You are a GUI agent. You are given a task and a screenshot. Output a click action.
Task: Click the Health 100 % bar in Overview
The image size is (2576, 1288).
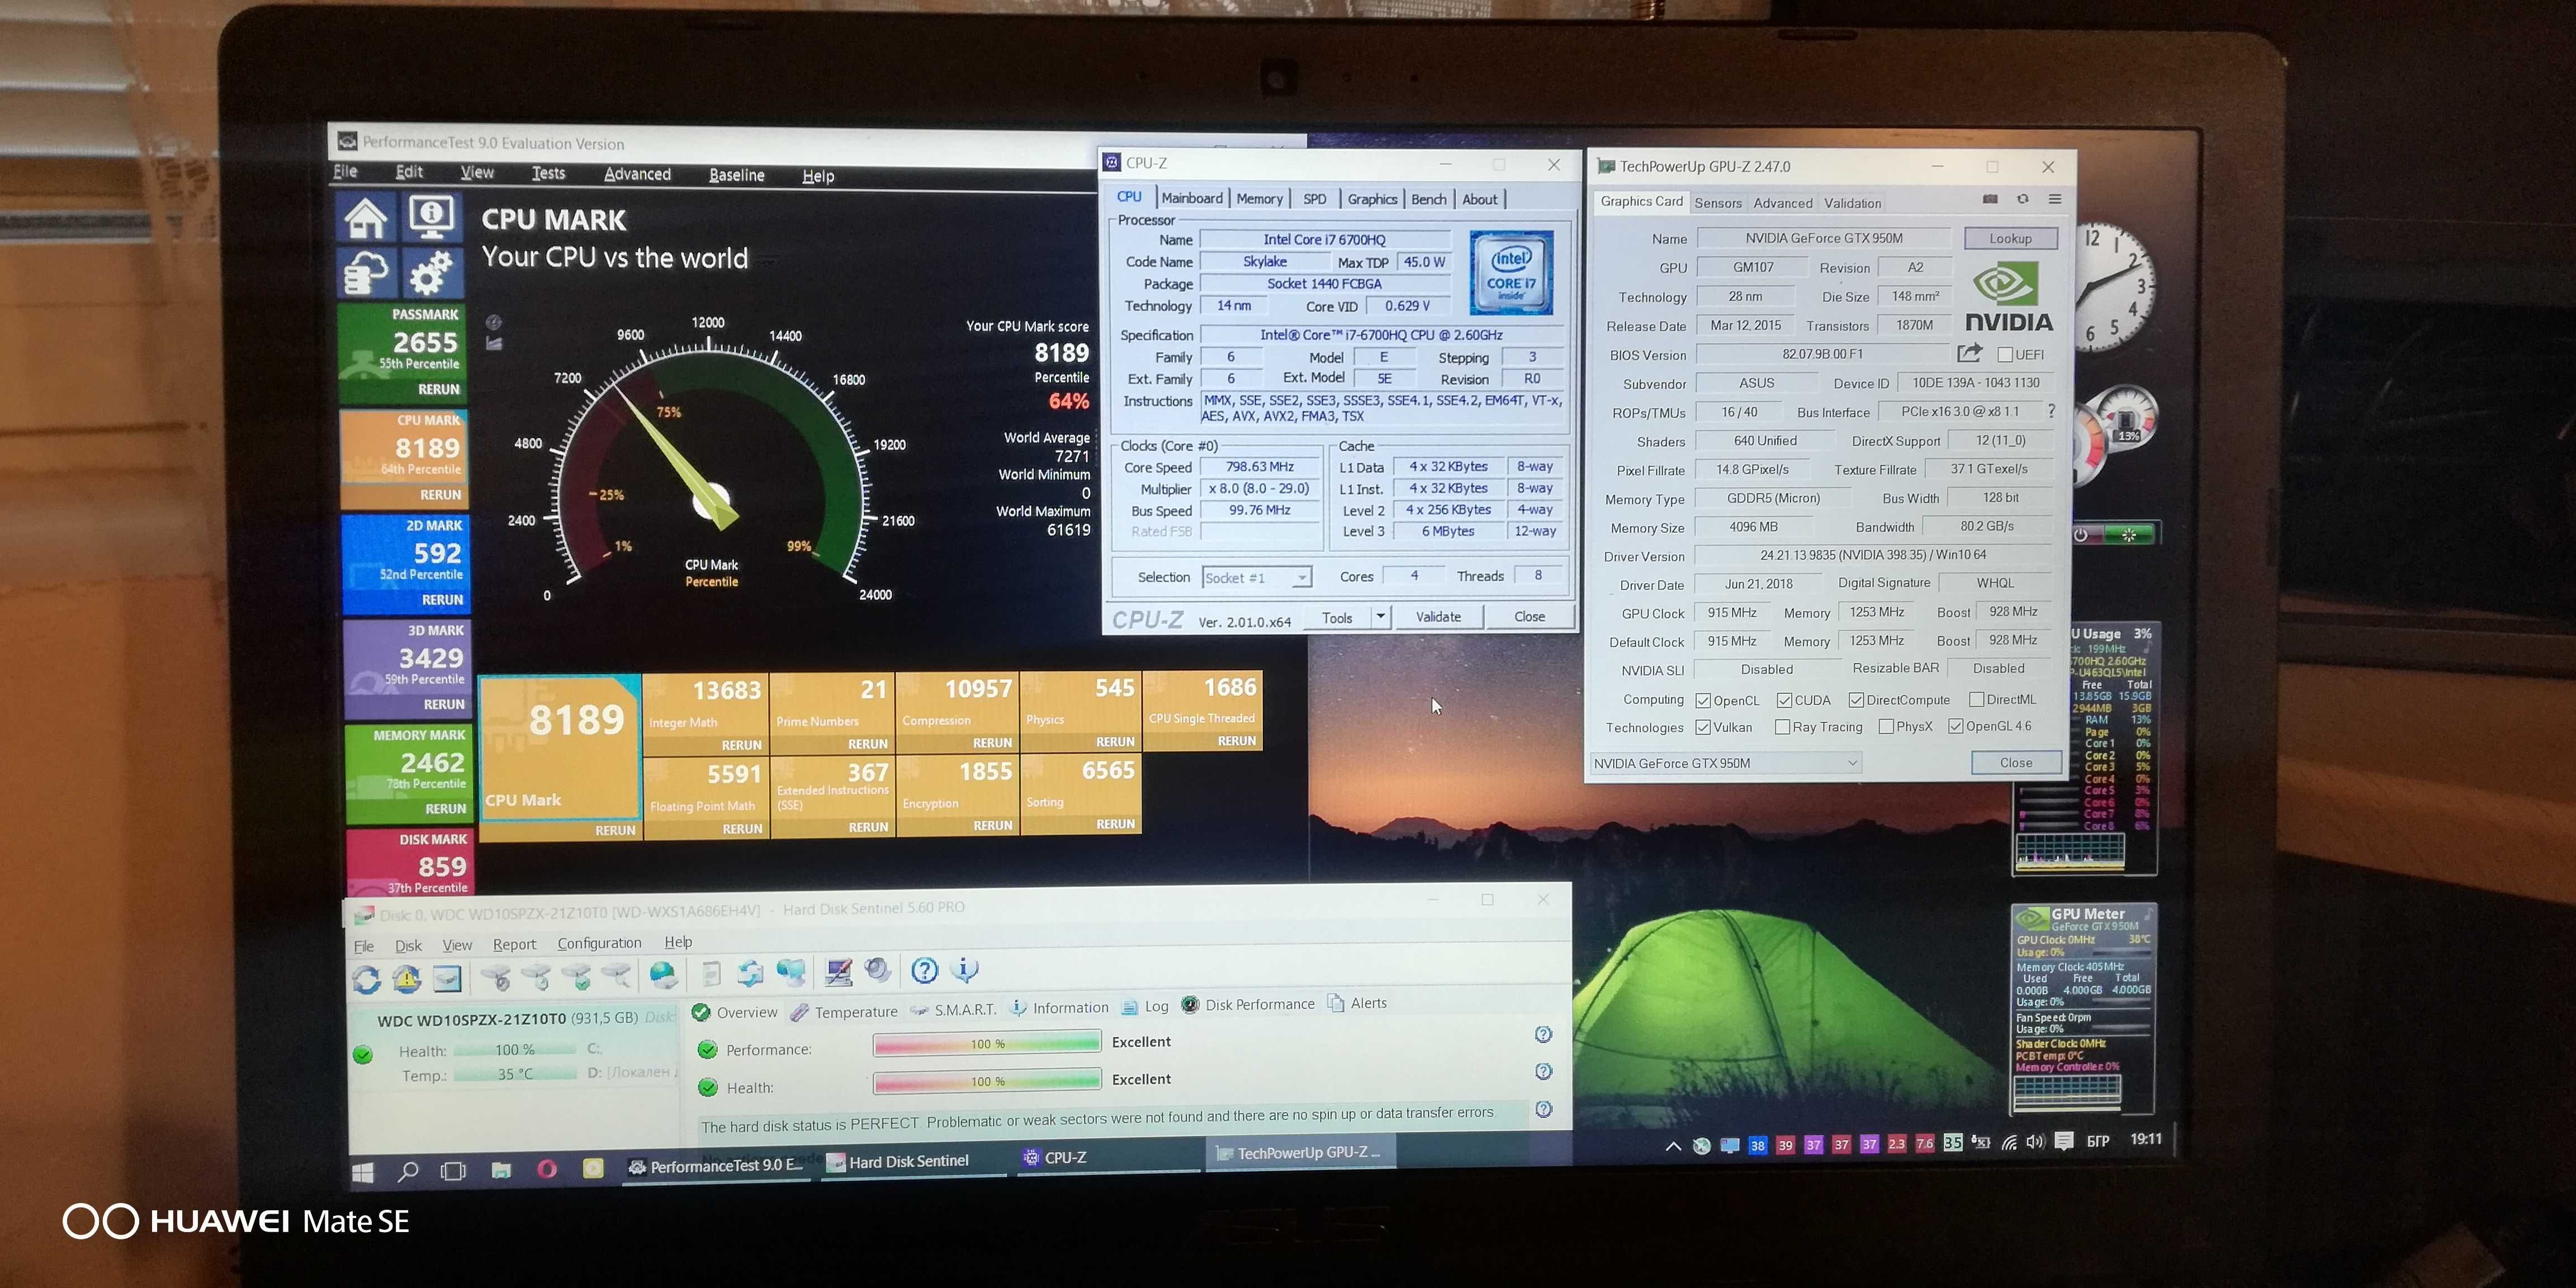987,1081
